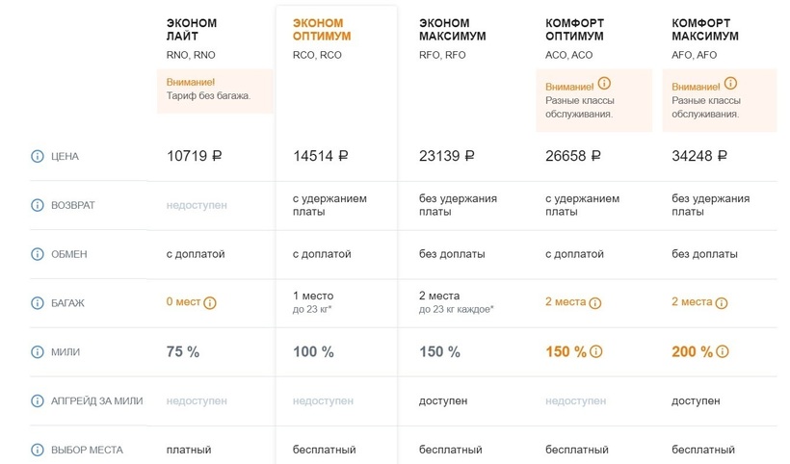Show info next to 200 % miles
Image resolution: width=790 pixels, height=464 pixels.
[723, 352]
